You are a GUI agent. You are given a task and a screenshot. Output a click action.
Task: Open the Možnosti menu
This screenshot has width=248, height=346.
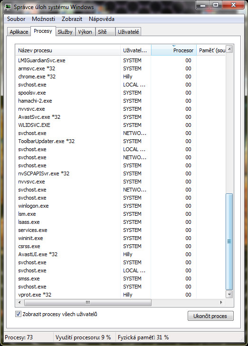[x=43, y=19]
